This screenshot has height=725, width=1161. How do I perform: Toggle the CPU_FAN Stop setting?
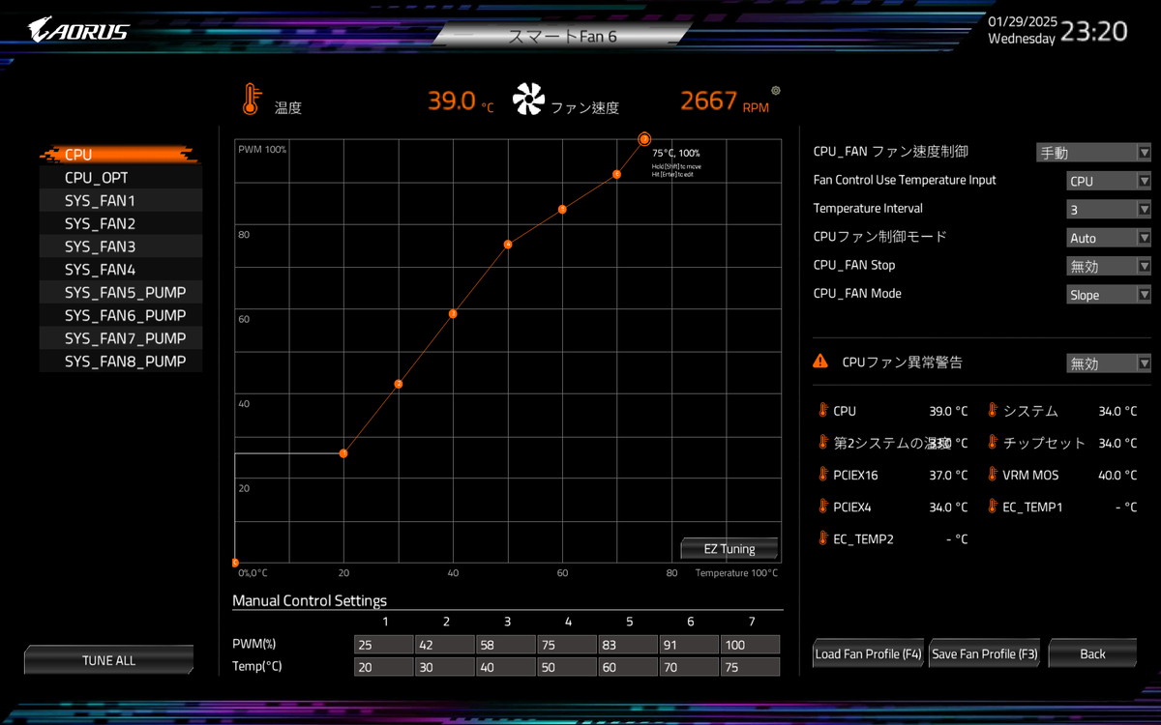[1108, 266]
